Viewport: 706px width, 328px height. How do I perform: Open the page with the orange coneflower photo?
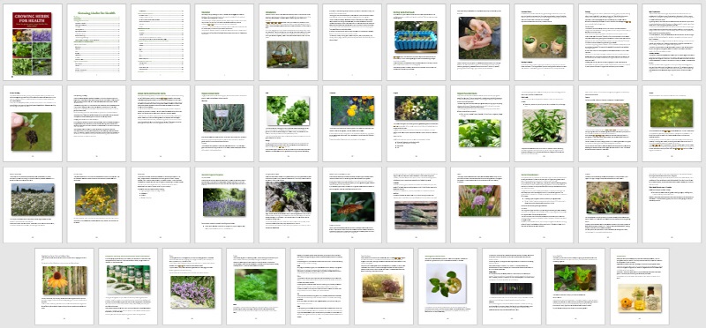(x=64, y=287)
